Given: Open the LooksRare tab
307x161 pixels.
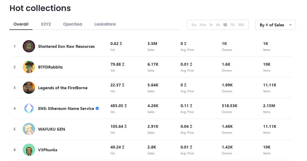Looking at the screenshot, I should (x=105, y=24).
